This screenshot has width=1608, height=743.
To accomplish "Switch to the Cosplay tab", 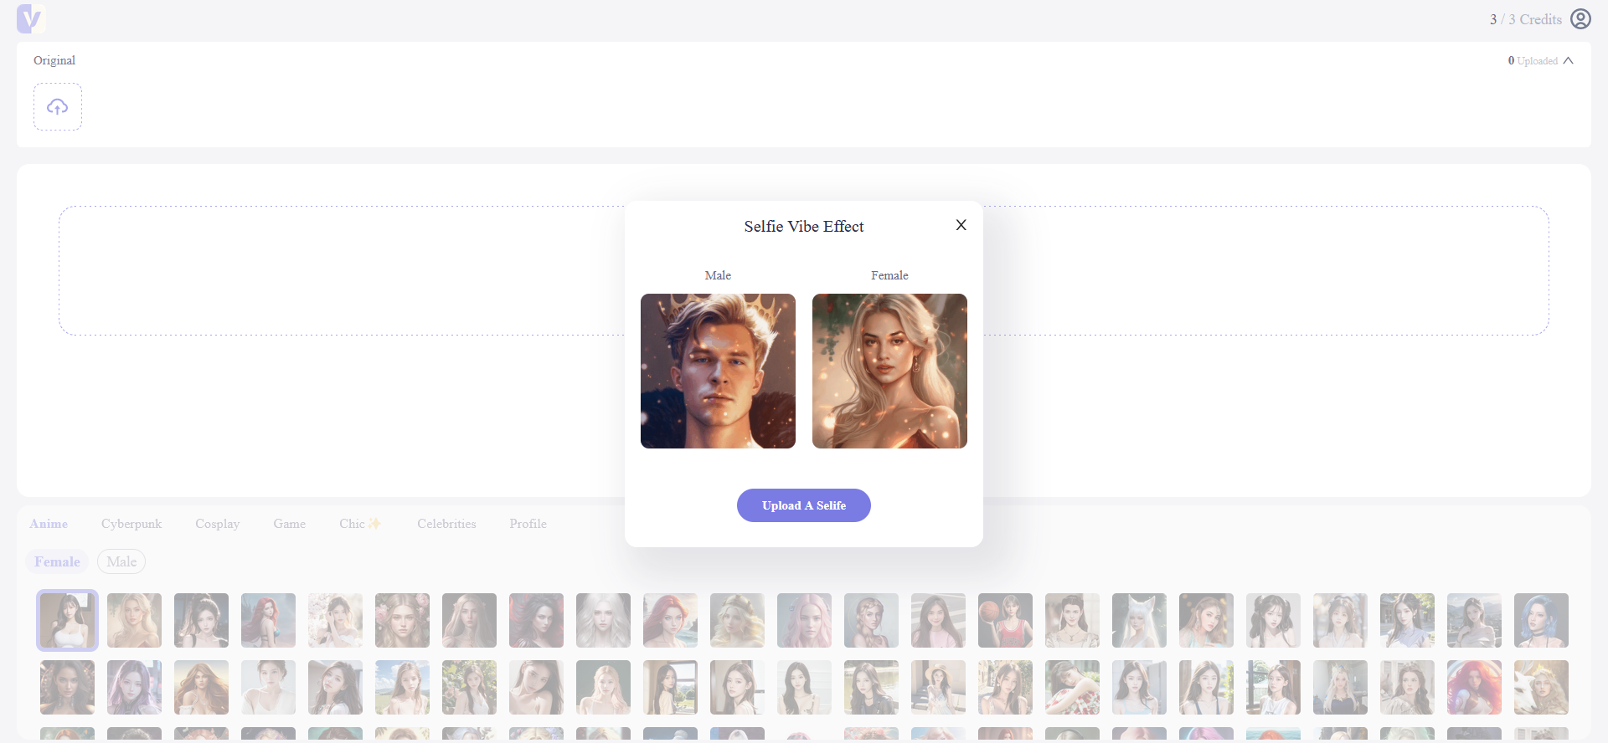I will [217, 524].
